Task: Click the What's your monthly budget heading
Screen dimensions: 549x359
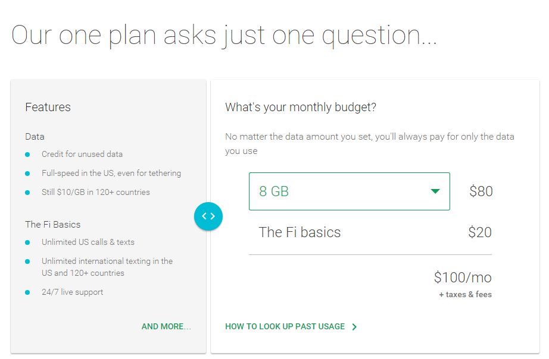Action: tap(301, 107)
